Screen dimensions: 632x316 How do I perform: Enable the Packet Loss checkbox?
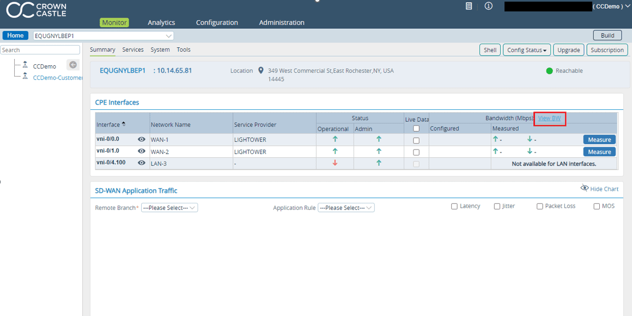tap(539, 206)
